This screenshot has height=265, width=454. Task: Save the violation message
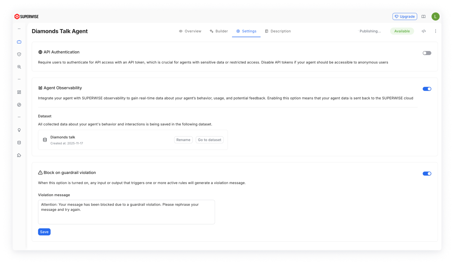44,232
